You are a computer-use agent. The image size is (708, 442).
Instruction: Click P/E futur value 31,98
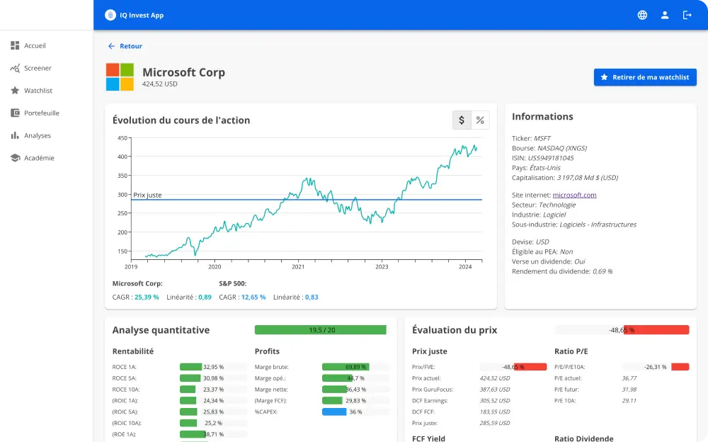[629, 389]
